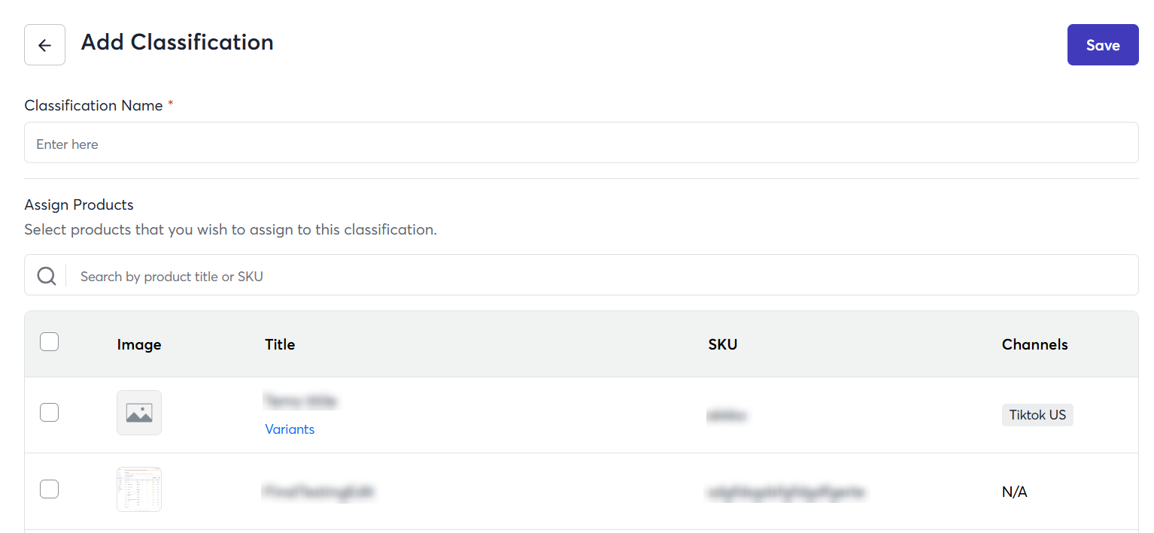Click the Image column header

(139, 344)
